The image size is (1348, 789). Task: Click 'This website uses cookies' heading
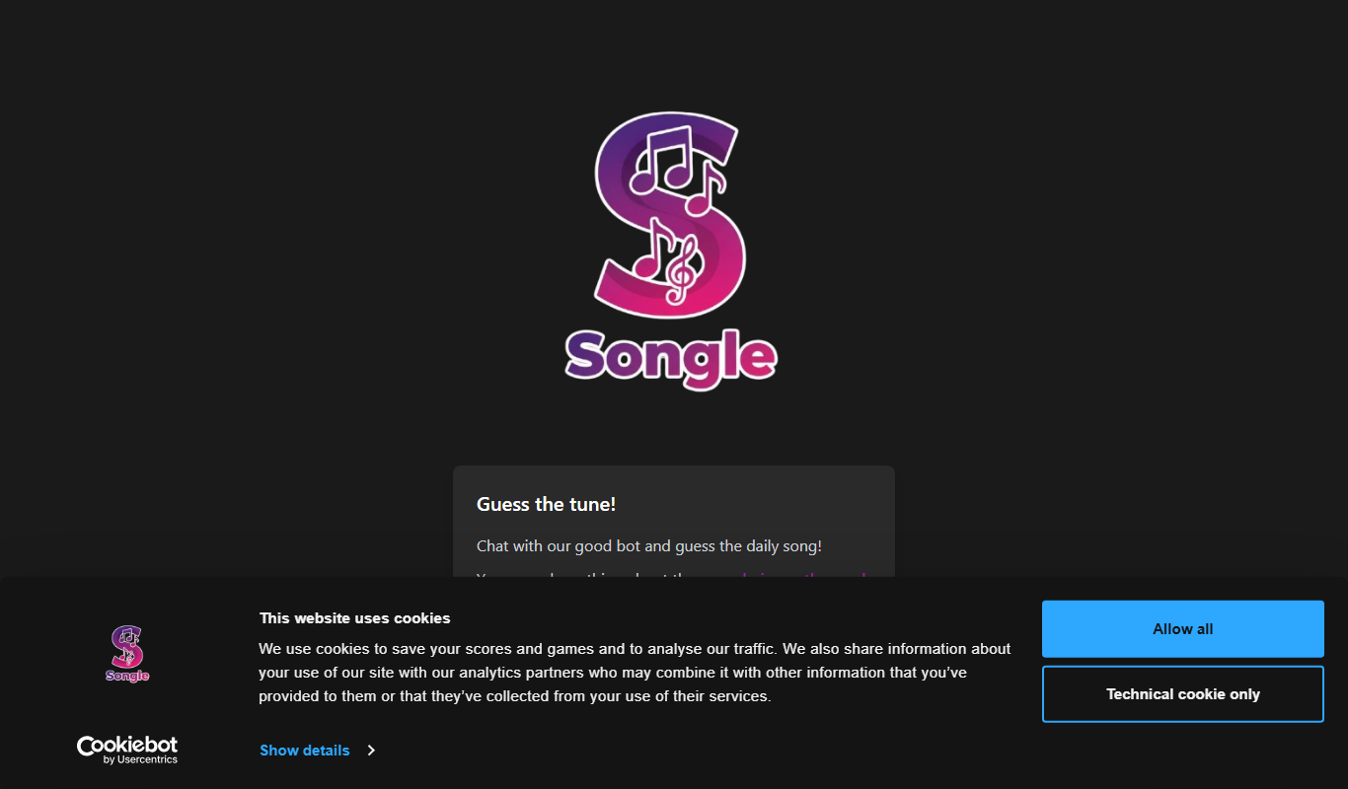pos(354,618)
